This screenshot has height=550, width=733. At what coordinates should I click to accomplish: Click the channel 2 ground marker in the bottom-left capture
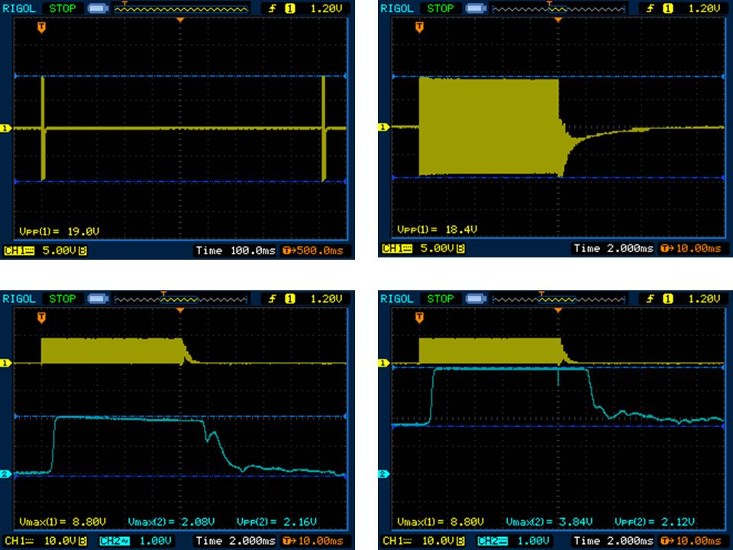[7, 474]
